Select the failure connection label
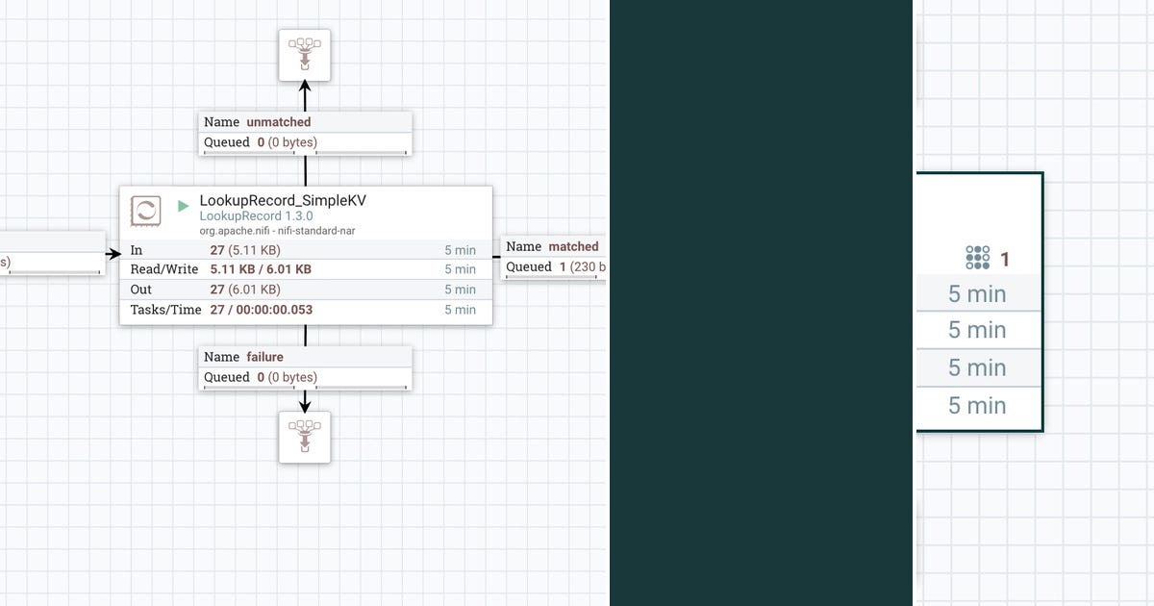1154x606 pixels. [x=305, y=366]
